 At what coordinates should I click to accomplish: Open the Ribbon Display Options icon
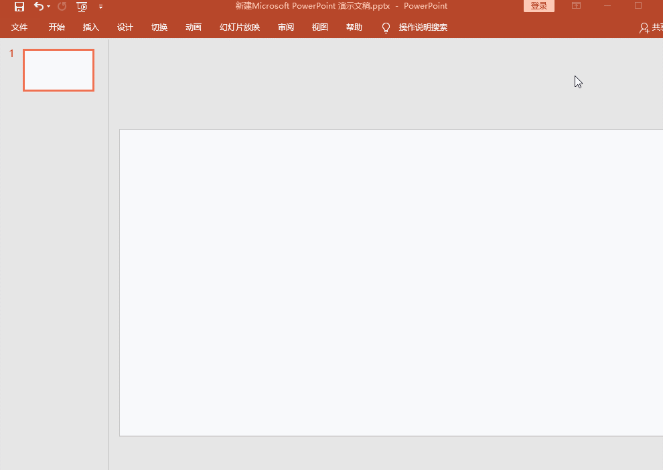tap(576, 6)
